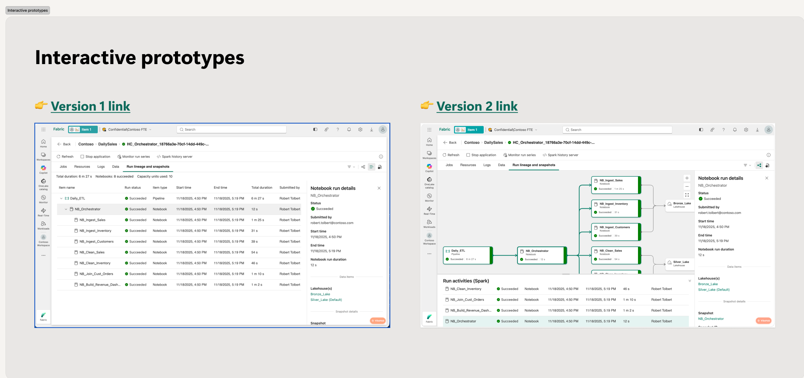Open settings gear in Version 1 header
This screenshot has height=378, width=804.
360,130
